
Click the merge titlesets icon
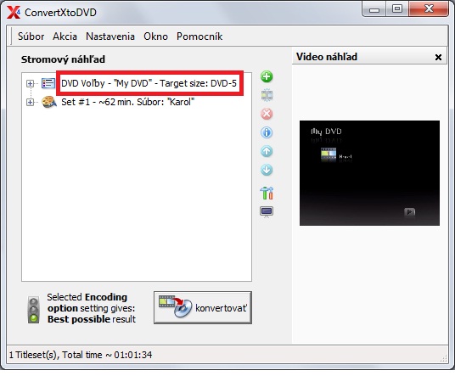point(267,95)
